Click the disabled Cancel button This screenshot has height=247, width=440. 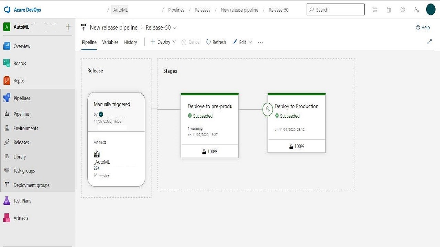(191, 42)
